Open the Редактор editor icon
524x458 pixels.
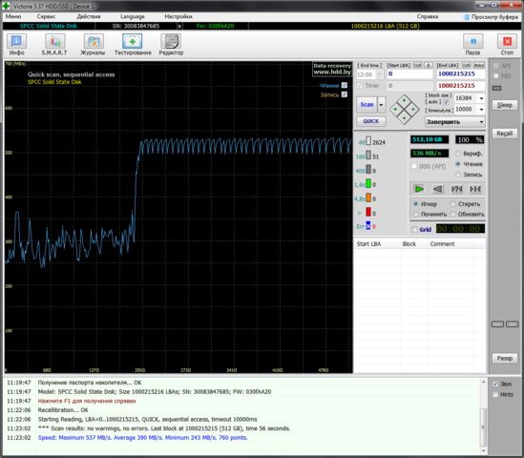171,41
